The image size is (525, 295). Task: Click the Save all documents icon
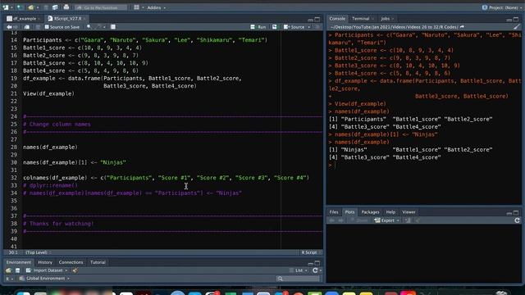pyautogui.click(x=55, y=7)
